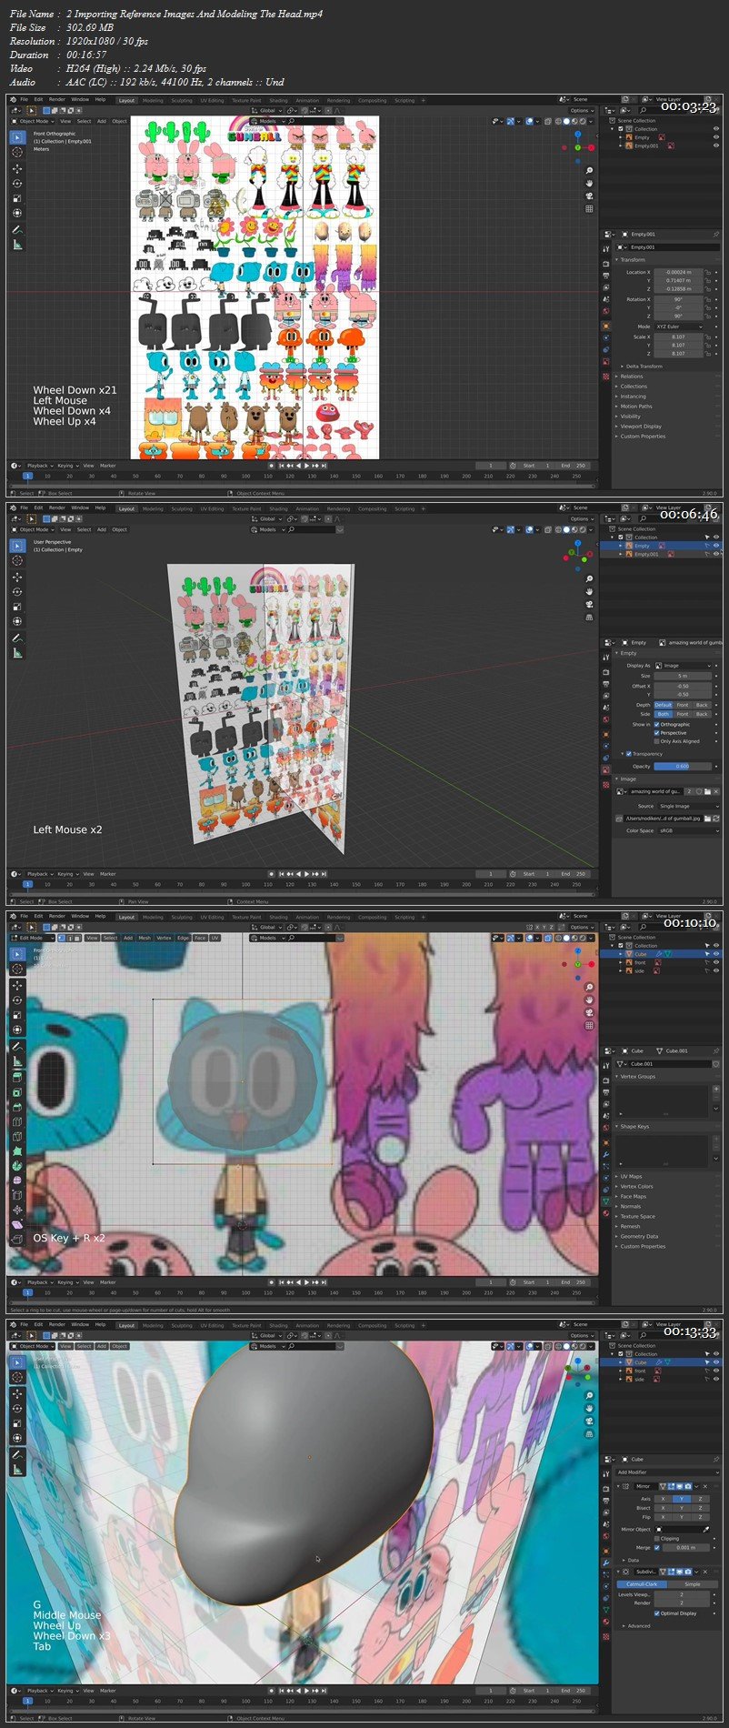Open the Render menu in the 00:06:46 frame
Screen dimensions: 729x1728
56,508
